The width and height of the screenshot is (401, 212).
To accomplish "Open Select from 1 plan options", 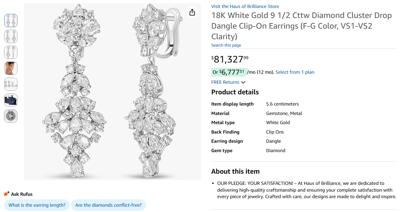I will [295, 72].
